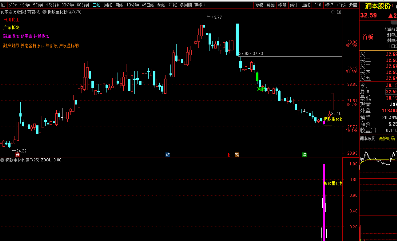397x241 pixels.
Task: Click the 画线 drawing tools button
Action: (306, 5)
